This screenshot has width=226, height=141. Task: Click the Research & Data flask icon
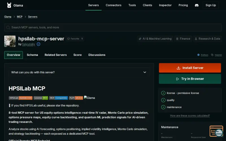(x=196, y=39)
